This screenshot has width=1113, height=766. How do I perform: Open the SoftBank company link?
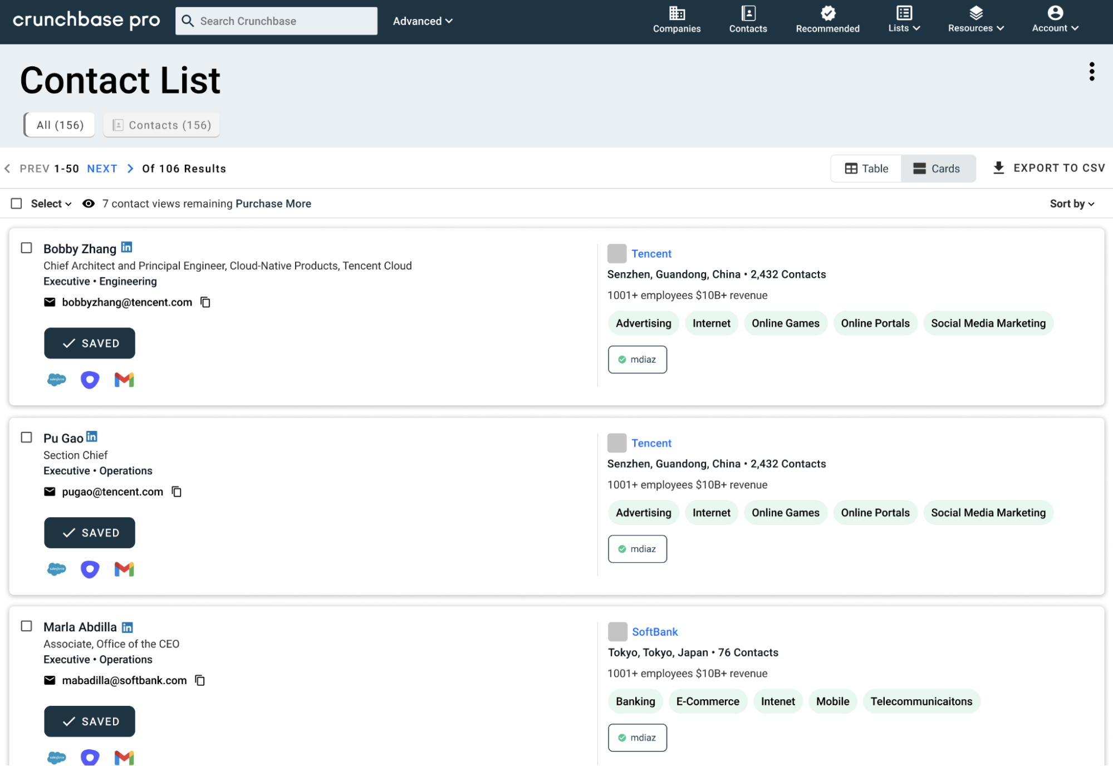point(655,632)
